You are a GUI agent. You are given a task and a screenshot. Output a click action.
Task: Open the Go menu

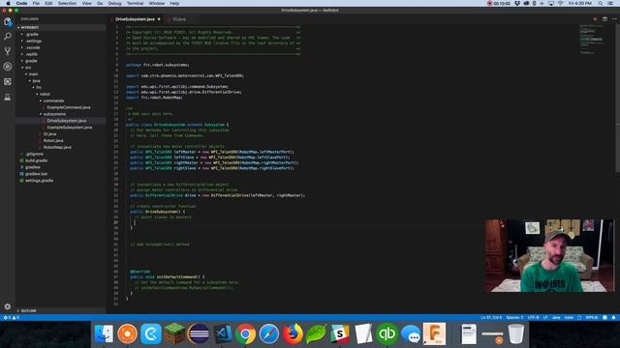100,3
